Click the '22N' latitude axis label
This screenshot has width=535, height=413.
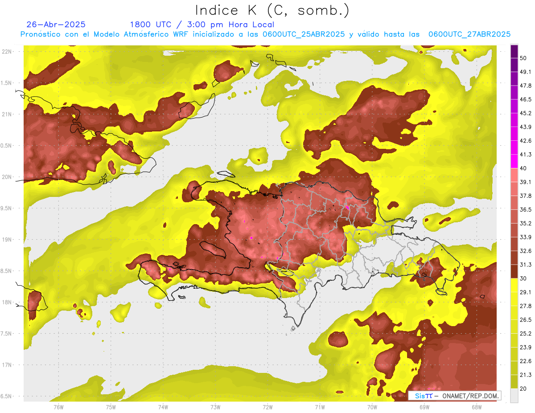tap(7, 51)
